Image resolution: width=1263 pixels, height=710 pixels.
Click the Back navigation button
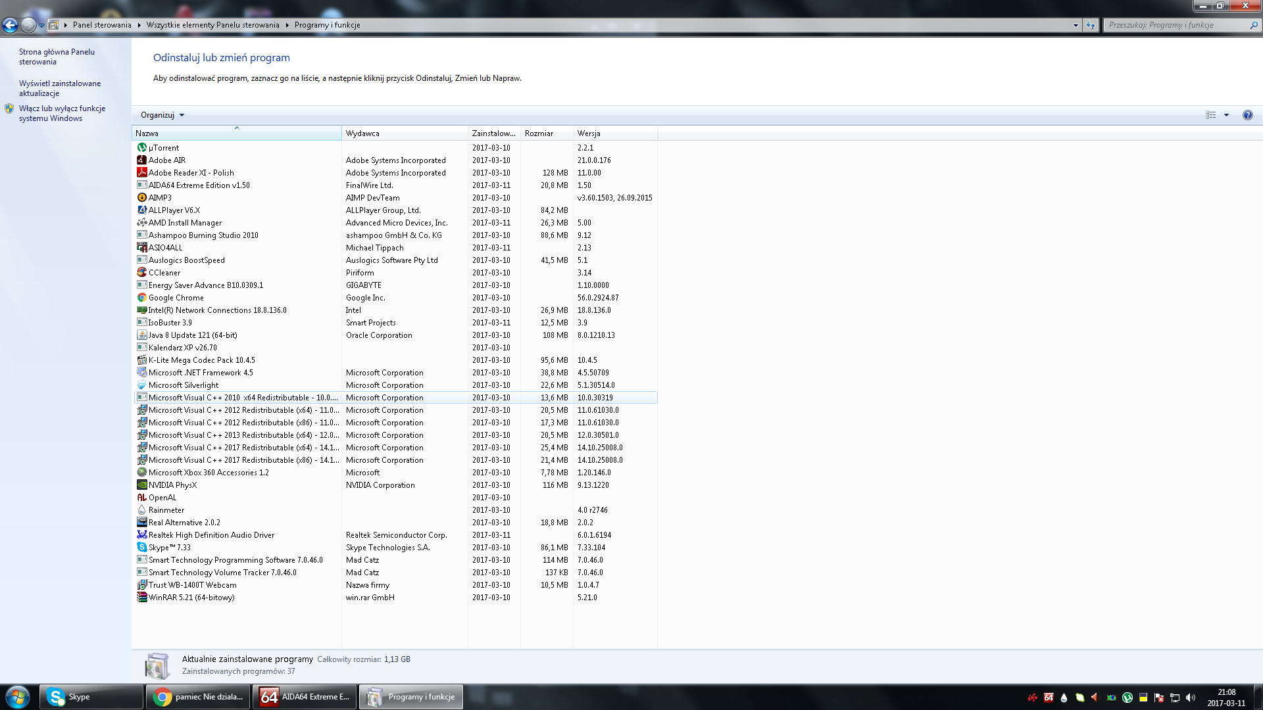tap(11, 25)
